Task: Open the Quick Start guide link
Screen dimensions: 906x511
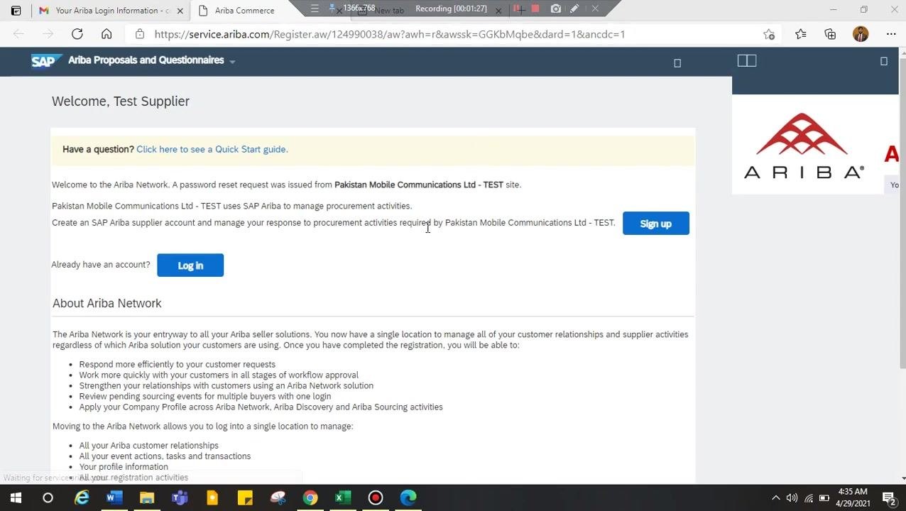Action: tap(212, 149)
